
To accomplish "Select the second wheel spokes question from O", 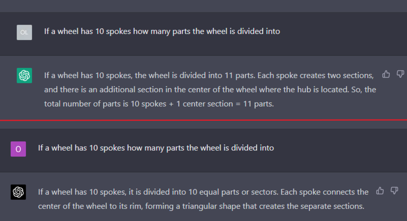I will click(156, 148).
